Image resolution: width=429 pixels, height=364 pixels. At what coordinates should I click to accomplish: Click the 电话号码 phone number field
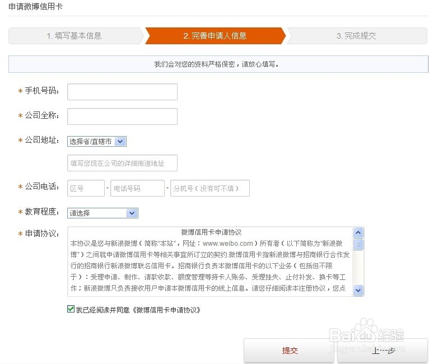[137, 188]
